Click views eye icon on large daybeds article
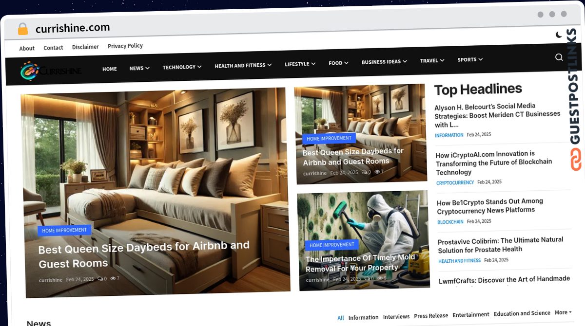Screen dimensions: 585x326 point(113,279)
